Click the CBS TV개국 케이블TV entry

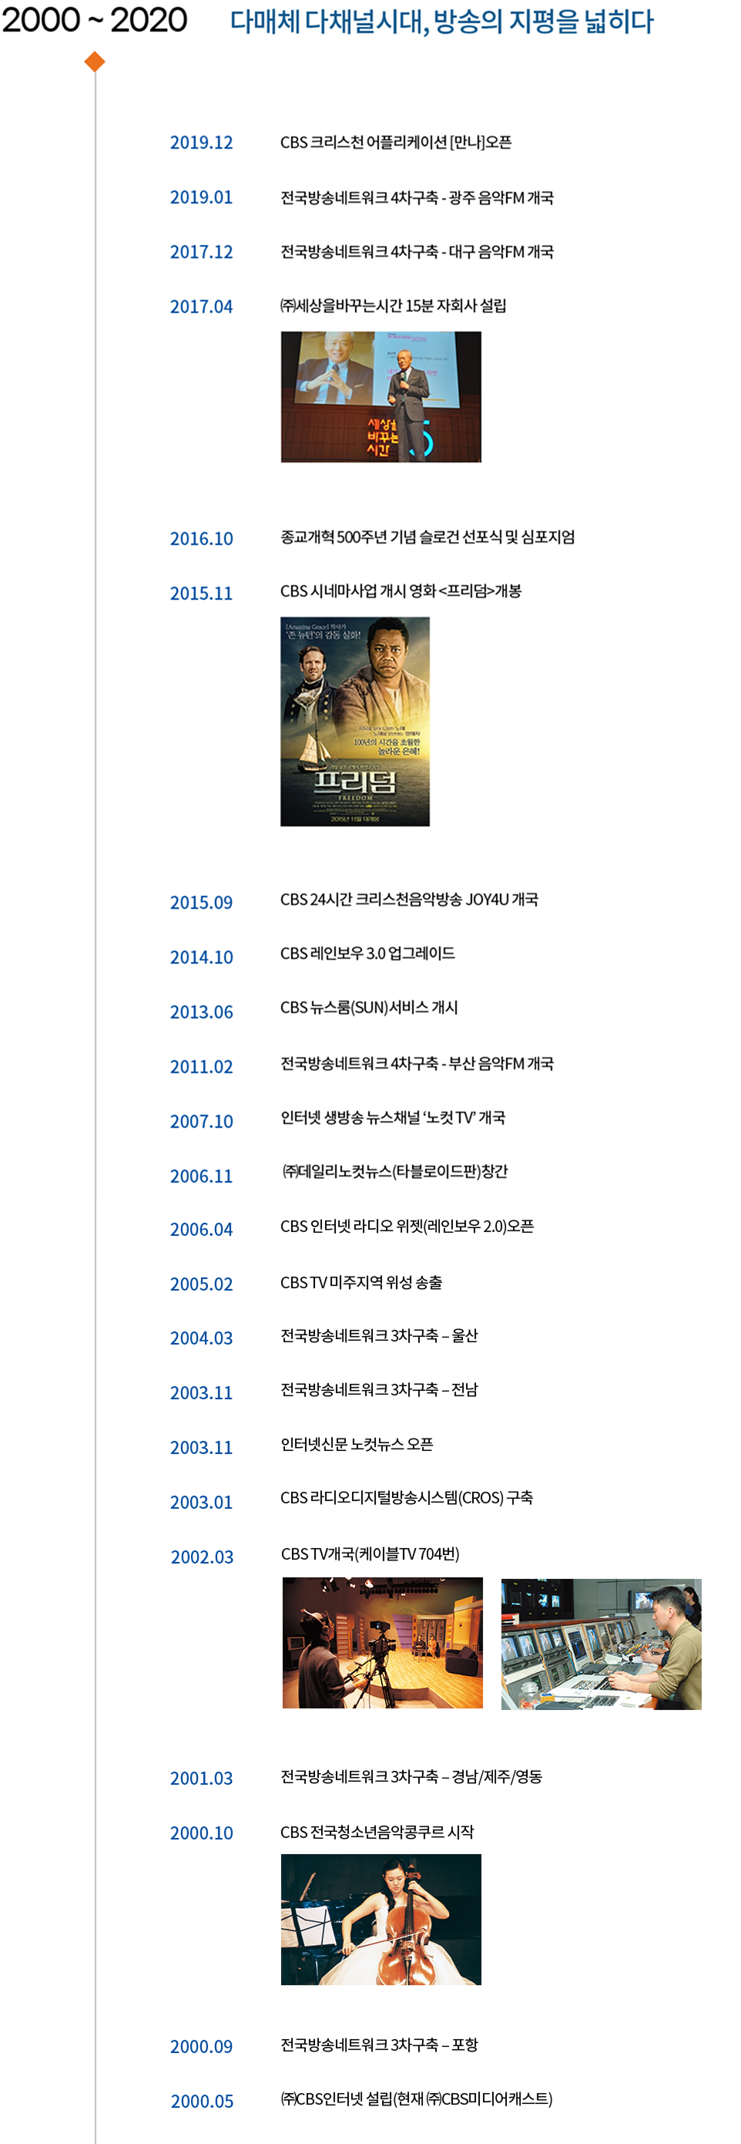pyautogui.click(x=370, y=1553)
